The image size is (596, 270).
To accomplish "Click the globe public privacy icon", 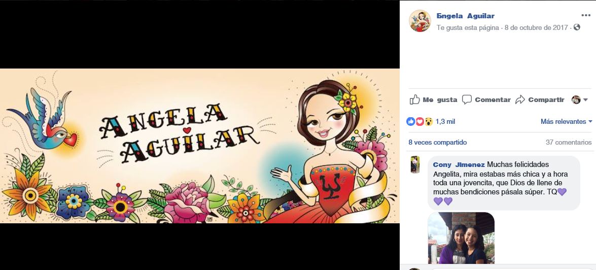I will tap(577, 27).
